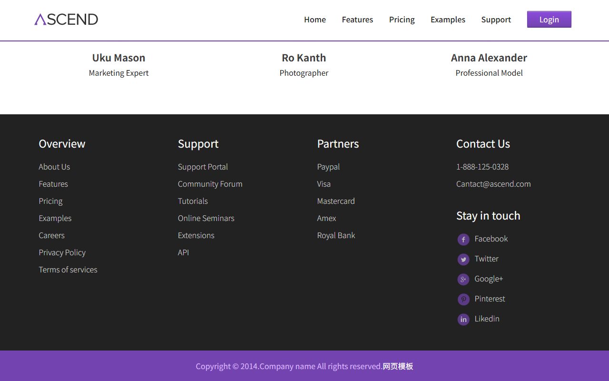
Task: Open the Privacy Policy footer link
Action: click(62, 252)
